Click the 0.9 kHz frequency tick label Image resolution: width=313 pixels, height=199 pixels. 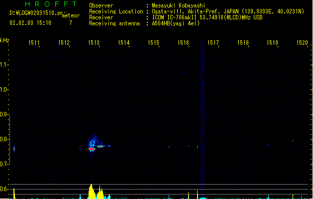(x=4, y=114)
